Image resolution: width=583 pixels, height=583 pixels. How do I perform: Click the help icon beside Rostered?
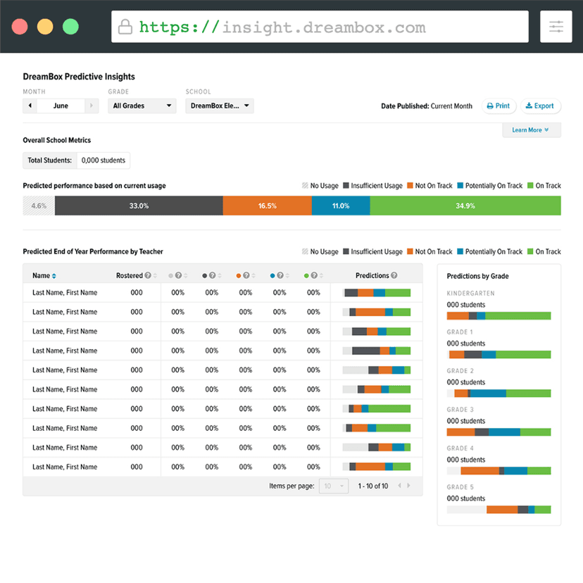[148, 276]
